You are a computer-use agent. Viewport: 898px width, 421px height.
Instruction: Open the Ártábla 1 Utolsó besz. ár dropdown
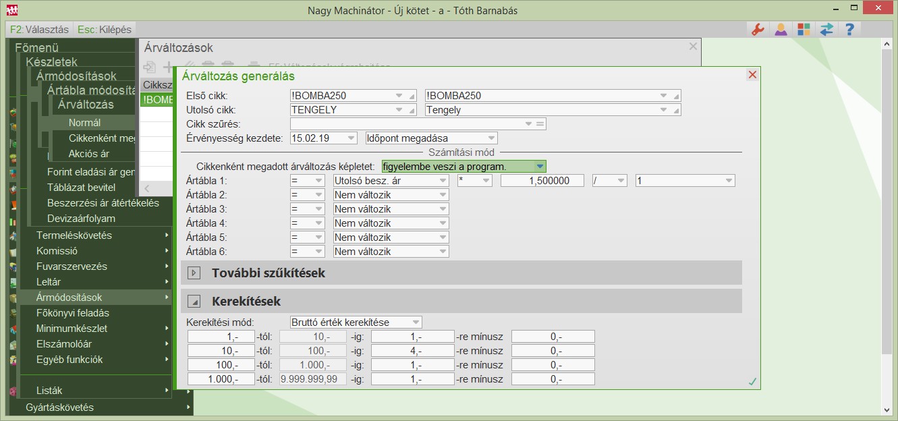pos(443,181)
